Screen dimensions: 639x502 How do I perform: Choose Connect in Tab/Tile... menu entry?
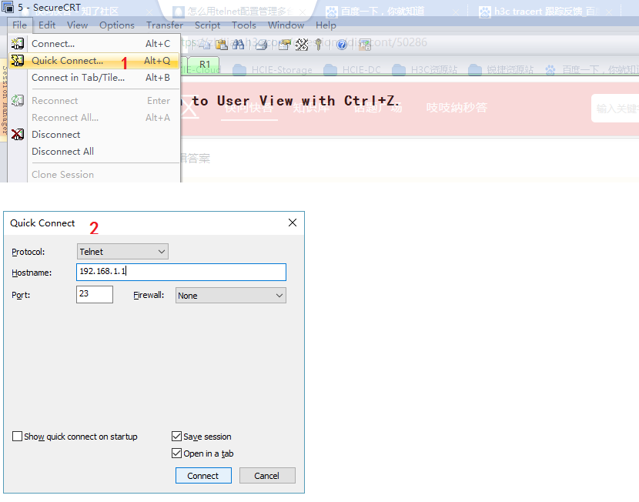[94, 78]
